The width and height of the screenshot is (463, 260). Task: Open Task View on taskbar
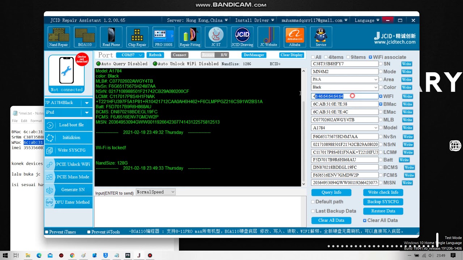pos(16,255)
